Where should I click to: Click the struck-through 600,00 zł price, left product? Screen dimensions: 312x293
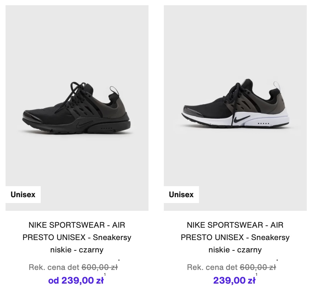coord(99,267)
